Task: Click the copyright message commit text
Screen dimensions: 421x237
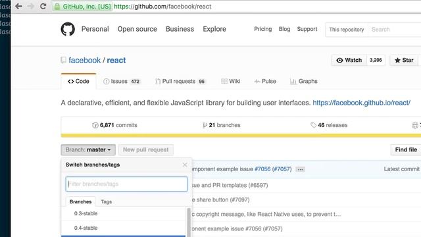Action: (266, 214)
